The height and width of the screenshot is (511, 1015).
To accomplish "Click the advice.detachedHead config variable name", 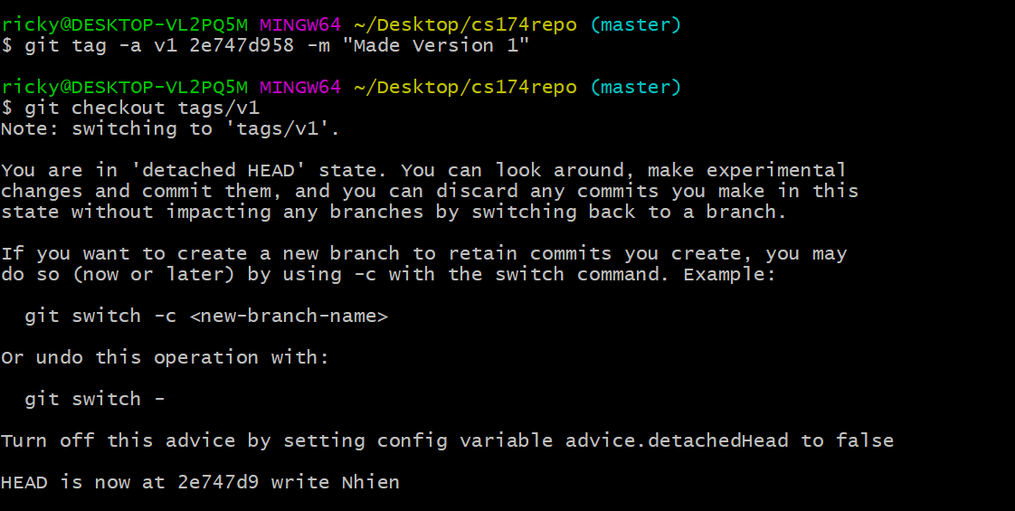I will tap(678, 440).
